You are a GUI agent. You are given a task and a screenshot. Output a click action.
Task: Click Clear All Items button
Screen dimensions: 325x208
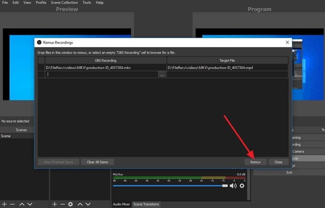(x=97, y=162)
